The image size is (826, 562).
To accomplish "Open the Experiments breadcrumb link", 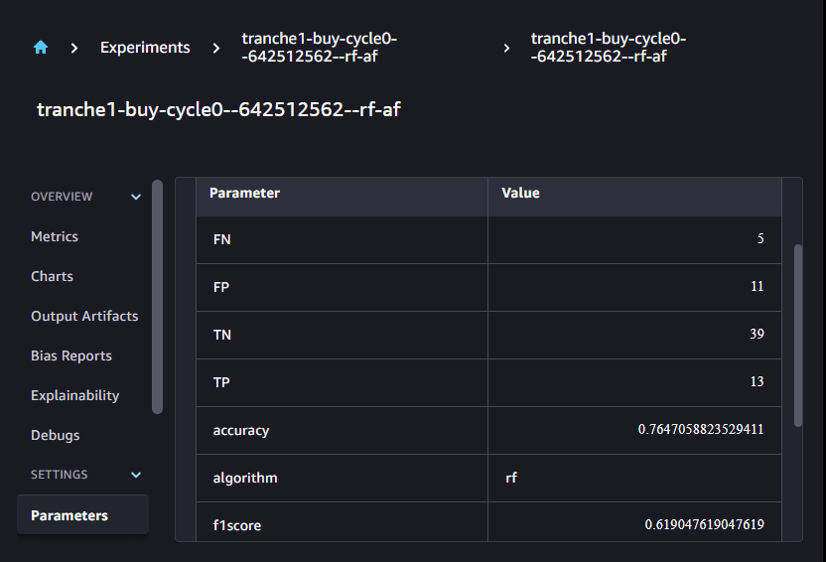I will click(145, 47).
